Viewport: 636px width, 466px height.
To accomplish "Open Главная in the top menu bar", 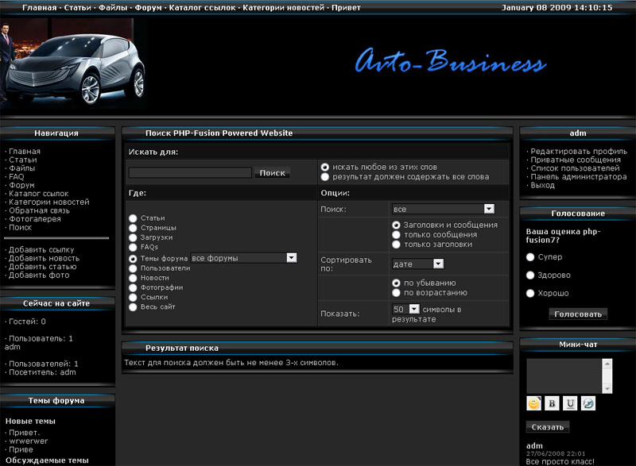I will (39, 8).
